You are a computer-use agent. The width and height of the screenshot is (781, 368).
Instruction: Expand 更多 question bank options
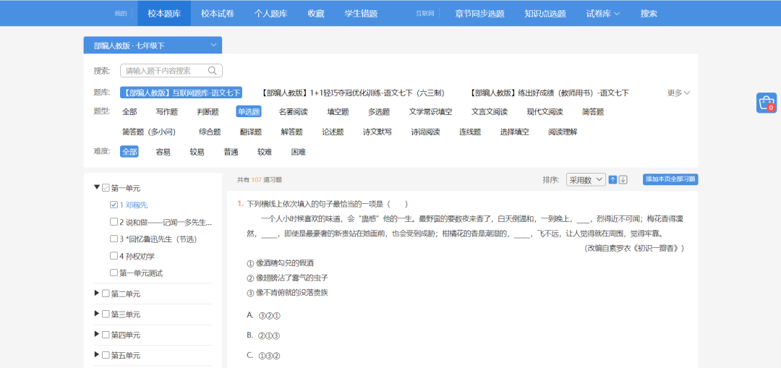[x=678, y=93]
